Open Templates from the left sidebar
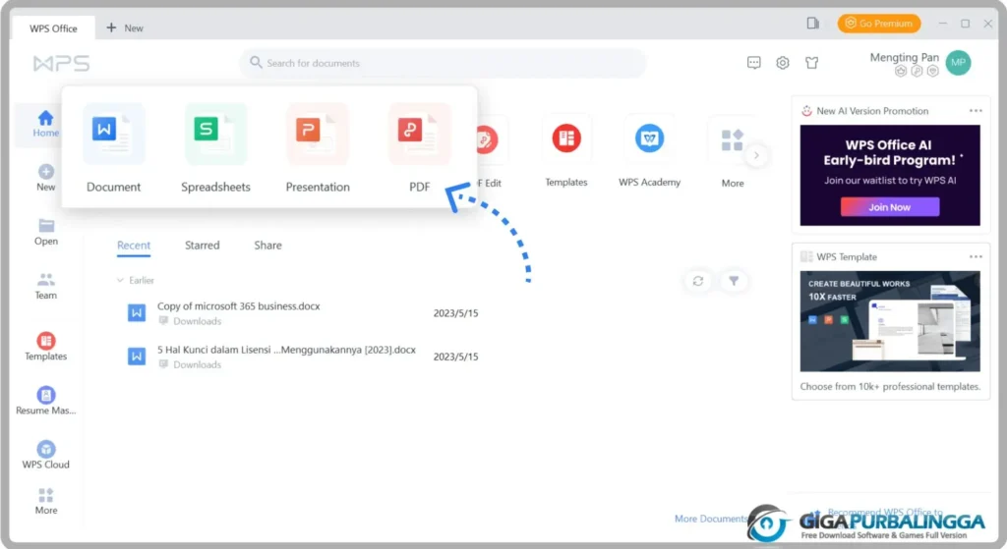The image size is (1007, 549). coord(45,347)
